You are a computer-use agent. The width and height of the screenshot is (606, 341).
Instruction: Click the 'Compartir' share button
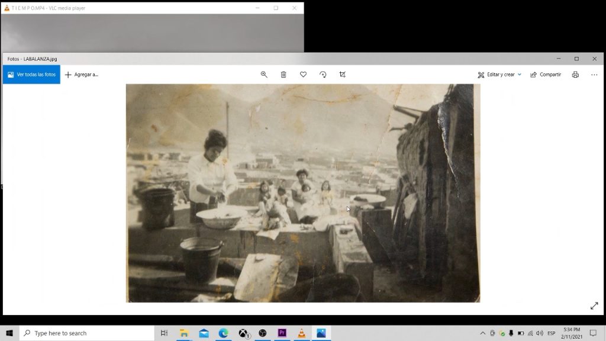(546, 74)
